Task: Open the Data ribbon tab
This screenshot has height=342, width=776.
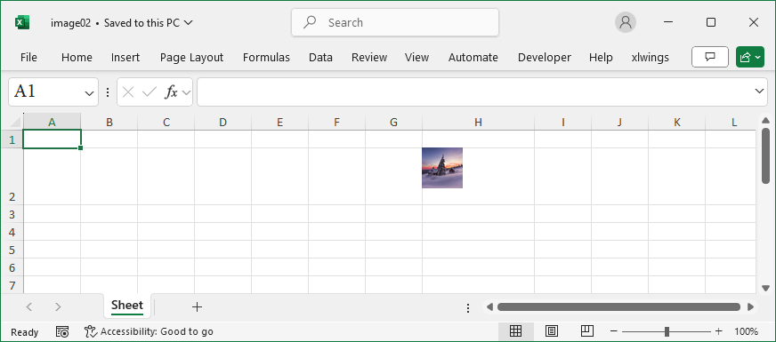Action: [x=320, y=58]
